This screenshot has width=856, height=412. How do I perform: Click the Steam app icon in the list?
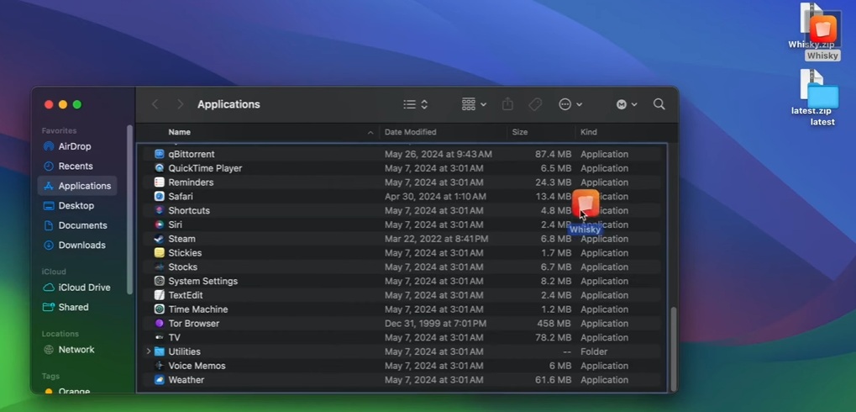tap(160, 239)
